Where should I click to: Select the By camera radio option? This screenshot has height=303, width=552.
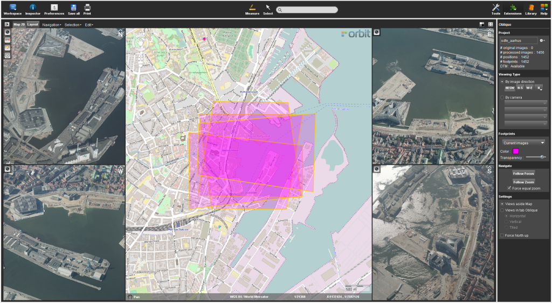(503, 97)
